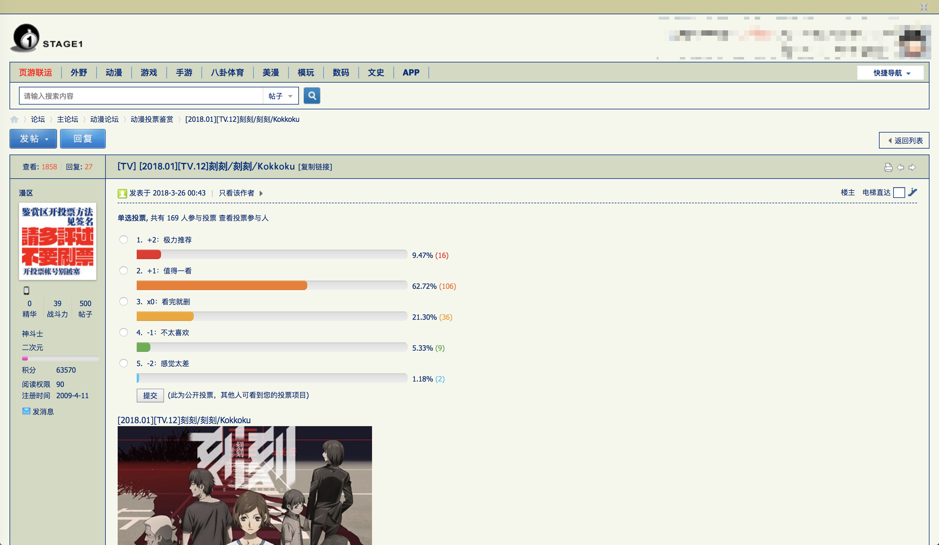Viewport: 939px width, 545px height.
Task: Click the thread title [TV] Kokkoku heading
Action: pos(206,166)
